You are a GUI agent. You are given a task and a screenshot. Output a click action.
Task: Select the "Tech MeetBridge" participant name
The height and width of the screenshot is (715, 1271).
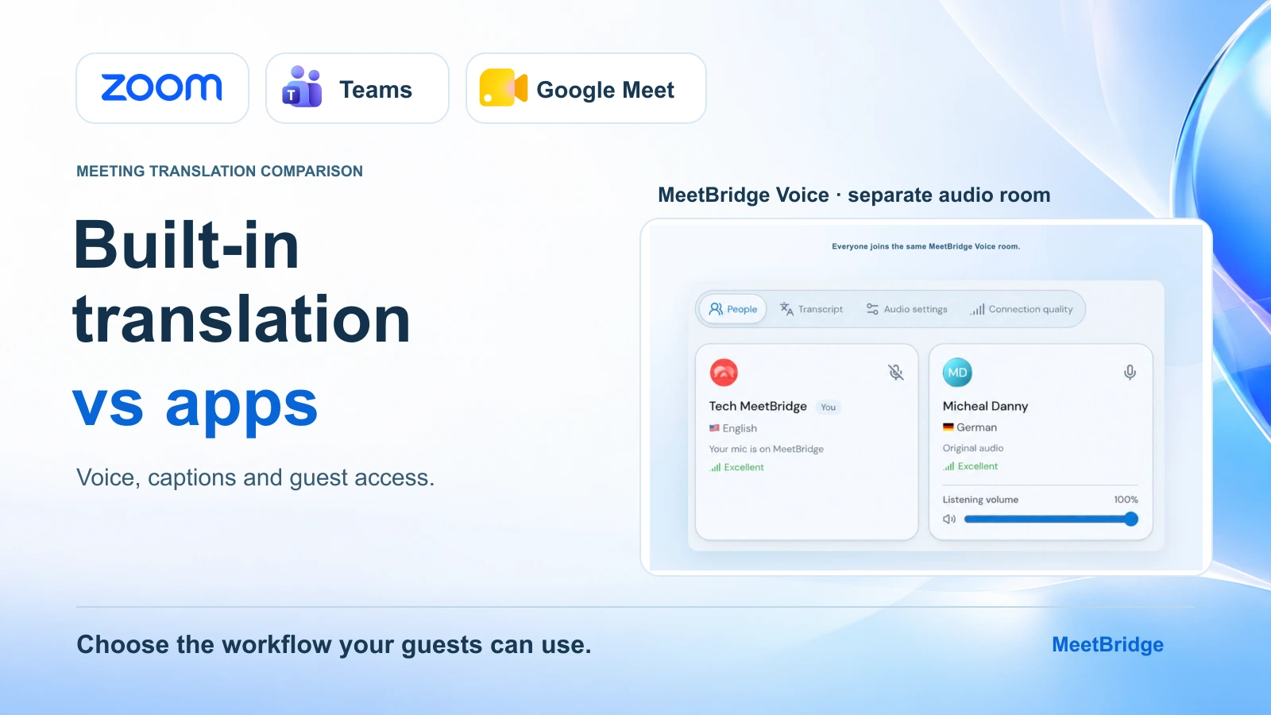pyautogui.click(x=758, y=406)
